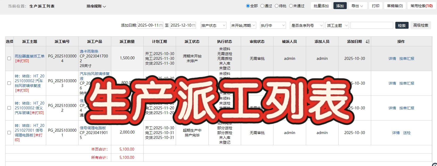
Task: Click quantity cell 2,000.00
Action: click(127, 132)
